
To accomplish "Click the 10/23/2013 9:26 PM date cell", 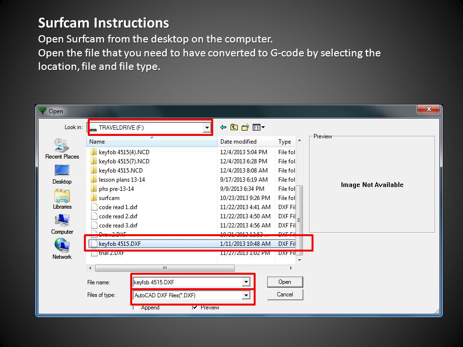I will (x=245, y=198).
